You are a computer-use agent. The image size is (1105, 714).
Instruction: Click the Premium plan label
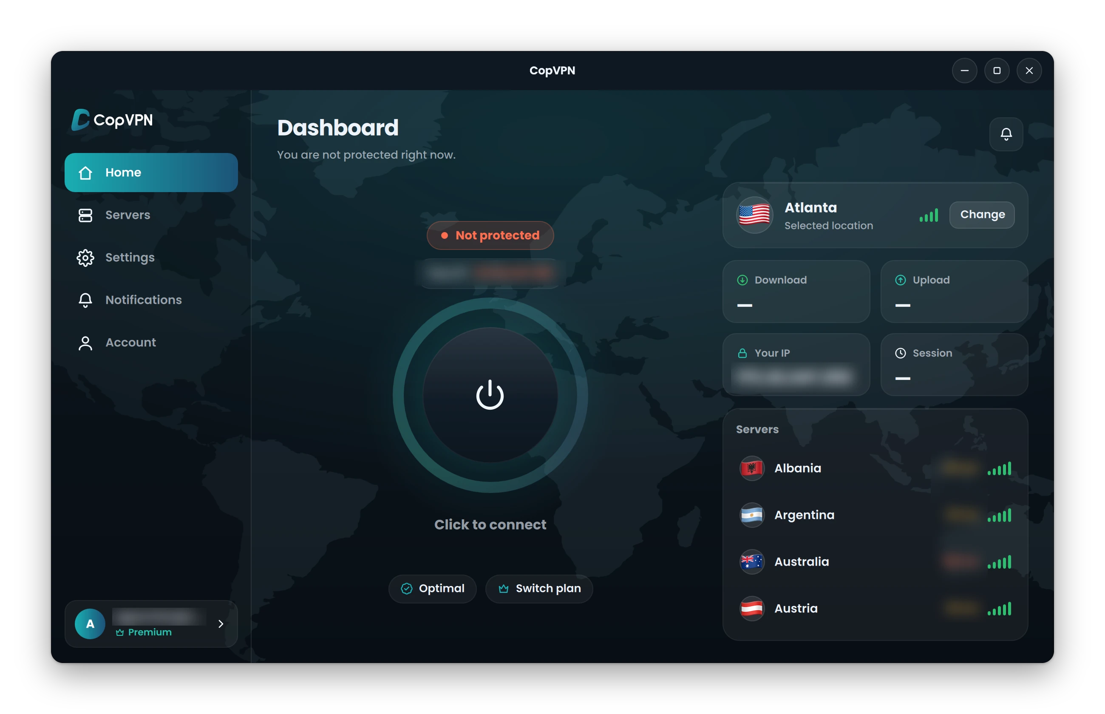tap(144, 632)
